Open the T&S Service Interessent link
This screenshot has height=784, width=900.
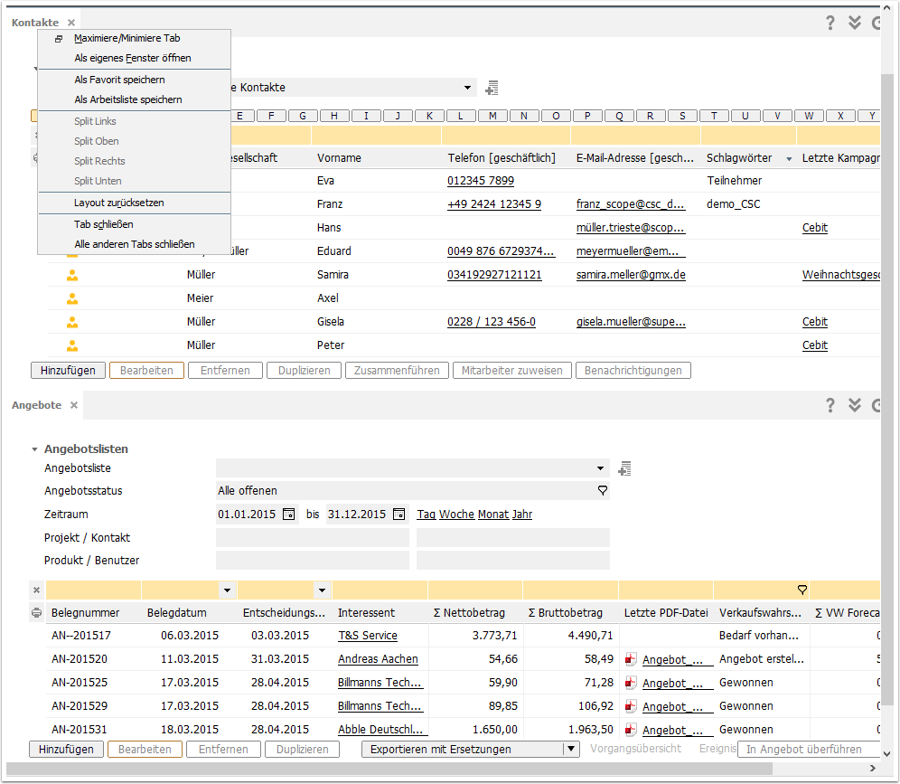point(367,636)
